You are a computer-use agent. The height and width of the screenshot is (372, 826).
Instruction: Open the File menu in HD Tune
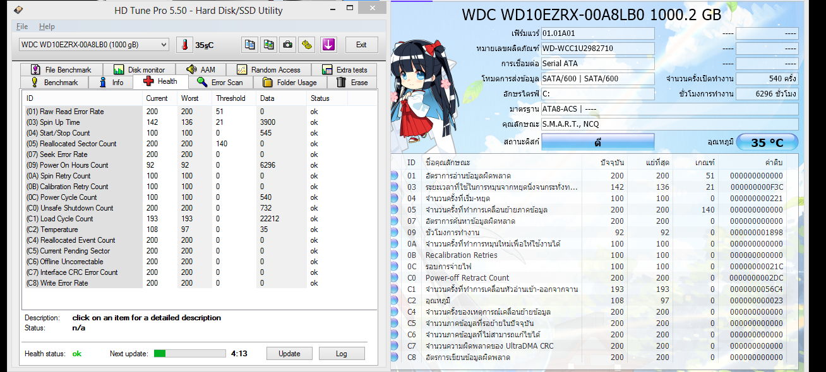(x=22, y=26)
